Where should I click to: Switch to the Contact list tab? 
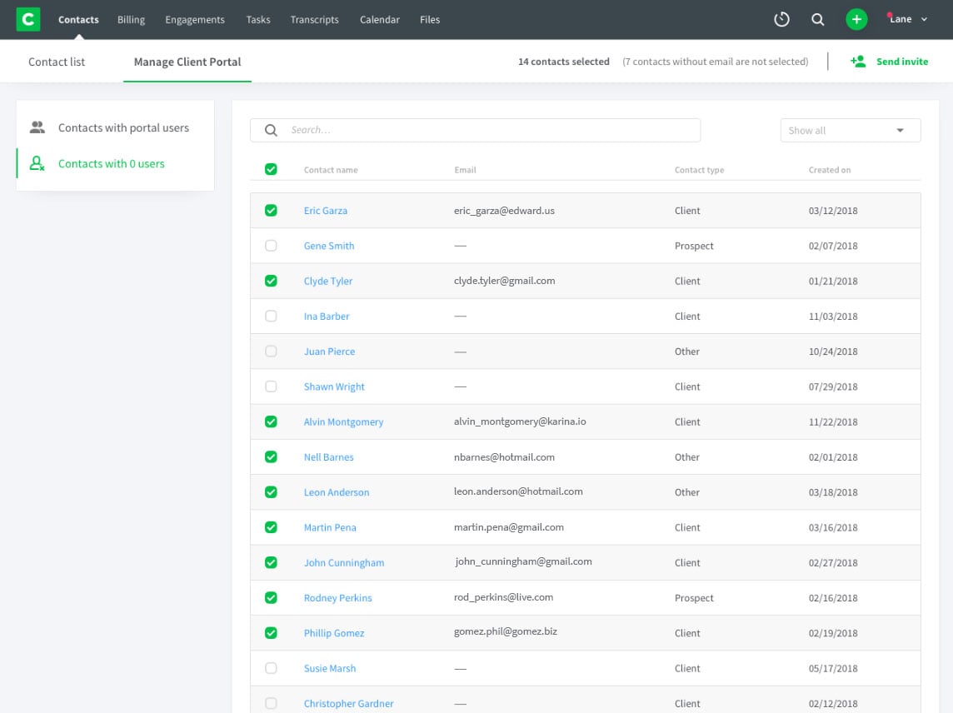pos(57,61)
